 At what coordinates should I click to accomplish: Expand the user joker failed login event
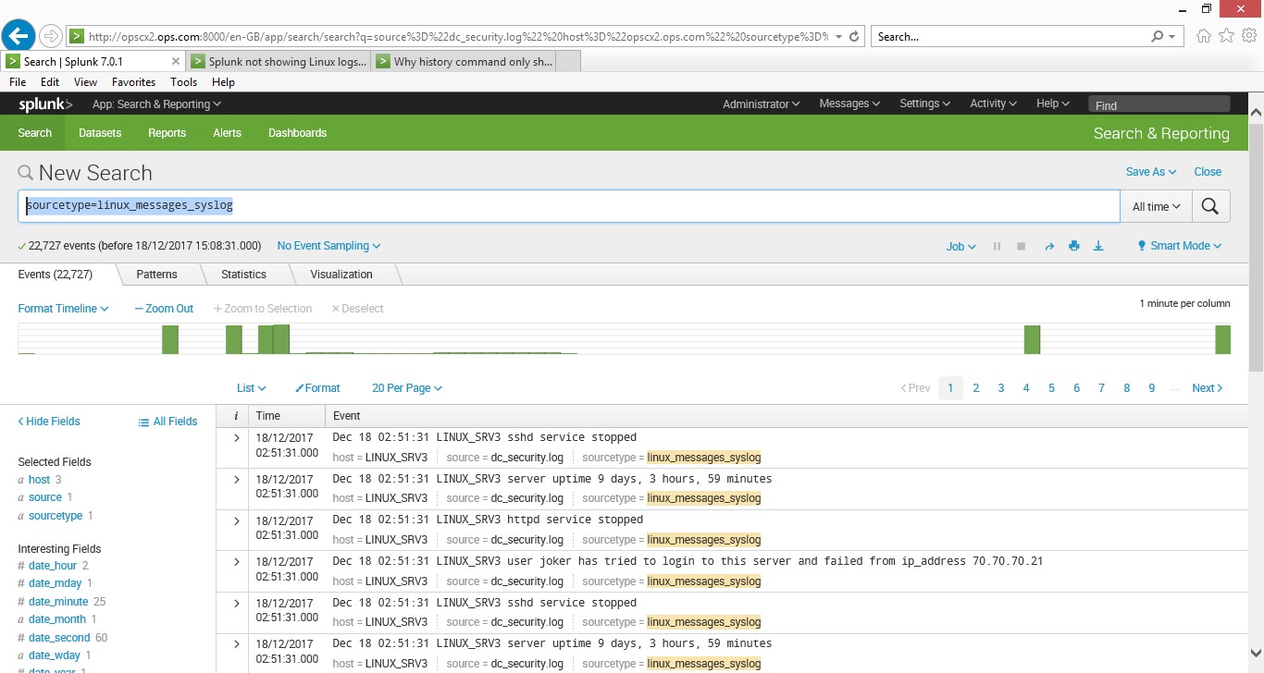tap(236, 562)
